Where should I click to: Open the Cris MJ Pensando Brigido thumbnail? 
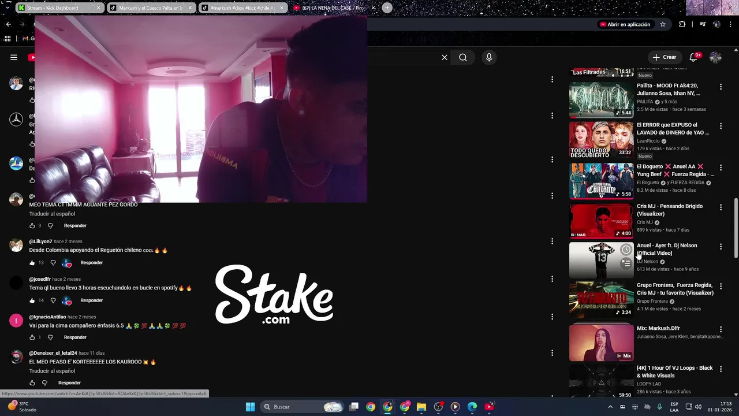click(601, 220)
